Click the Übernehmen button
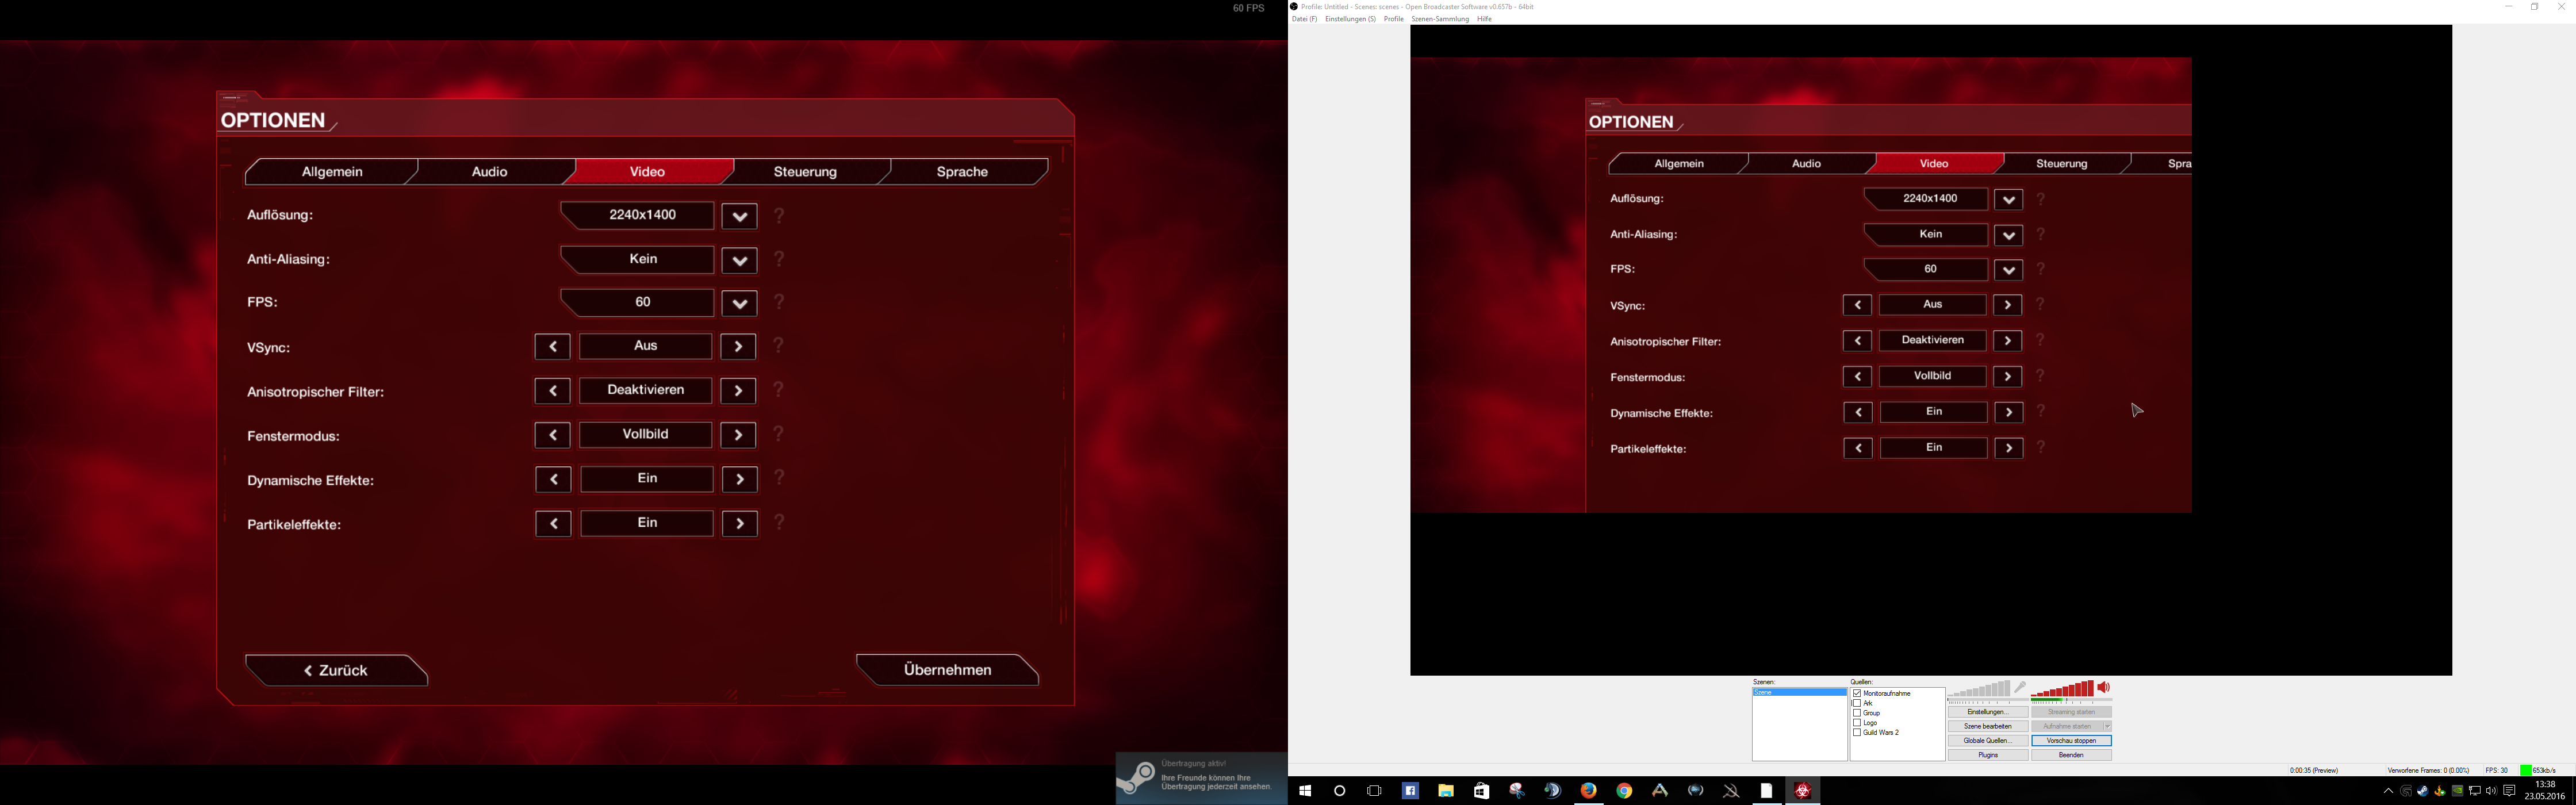The height and width of the screenshot is (805, 2576). coord(947,670)
